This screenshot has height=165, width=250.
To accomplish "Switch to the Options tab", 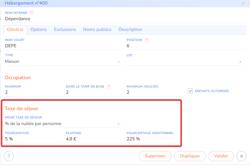I will [x=38, y=30].
